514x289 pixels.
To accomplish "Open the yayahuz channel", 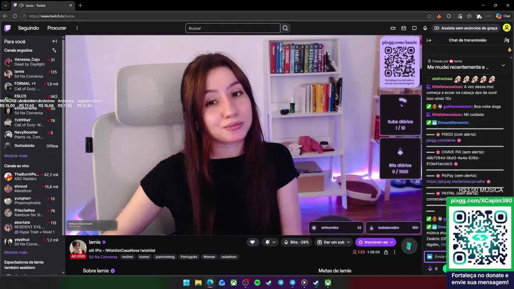I will 31,242.
